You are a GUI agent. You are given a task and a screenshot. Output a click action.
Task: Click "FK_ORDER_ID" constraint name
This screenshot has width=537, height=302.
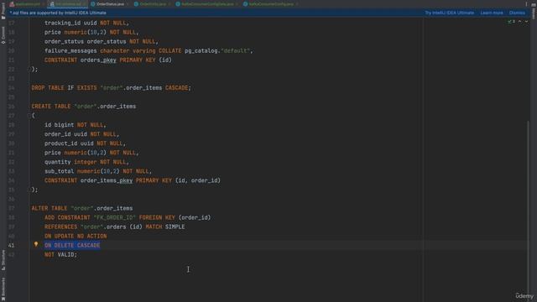click(114, 217)
